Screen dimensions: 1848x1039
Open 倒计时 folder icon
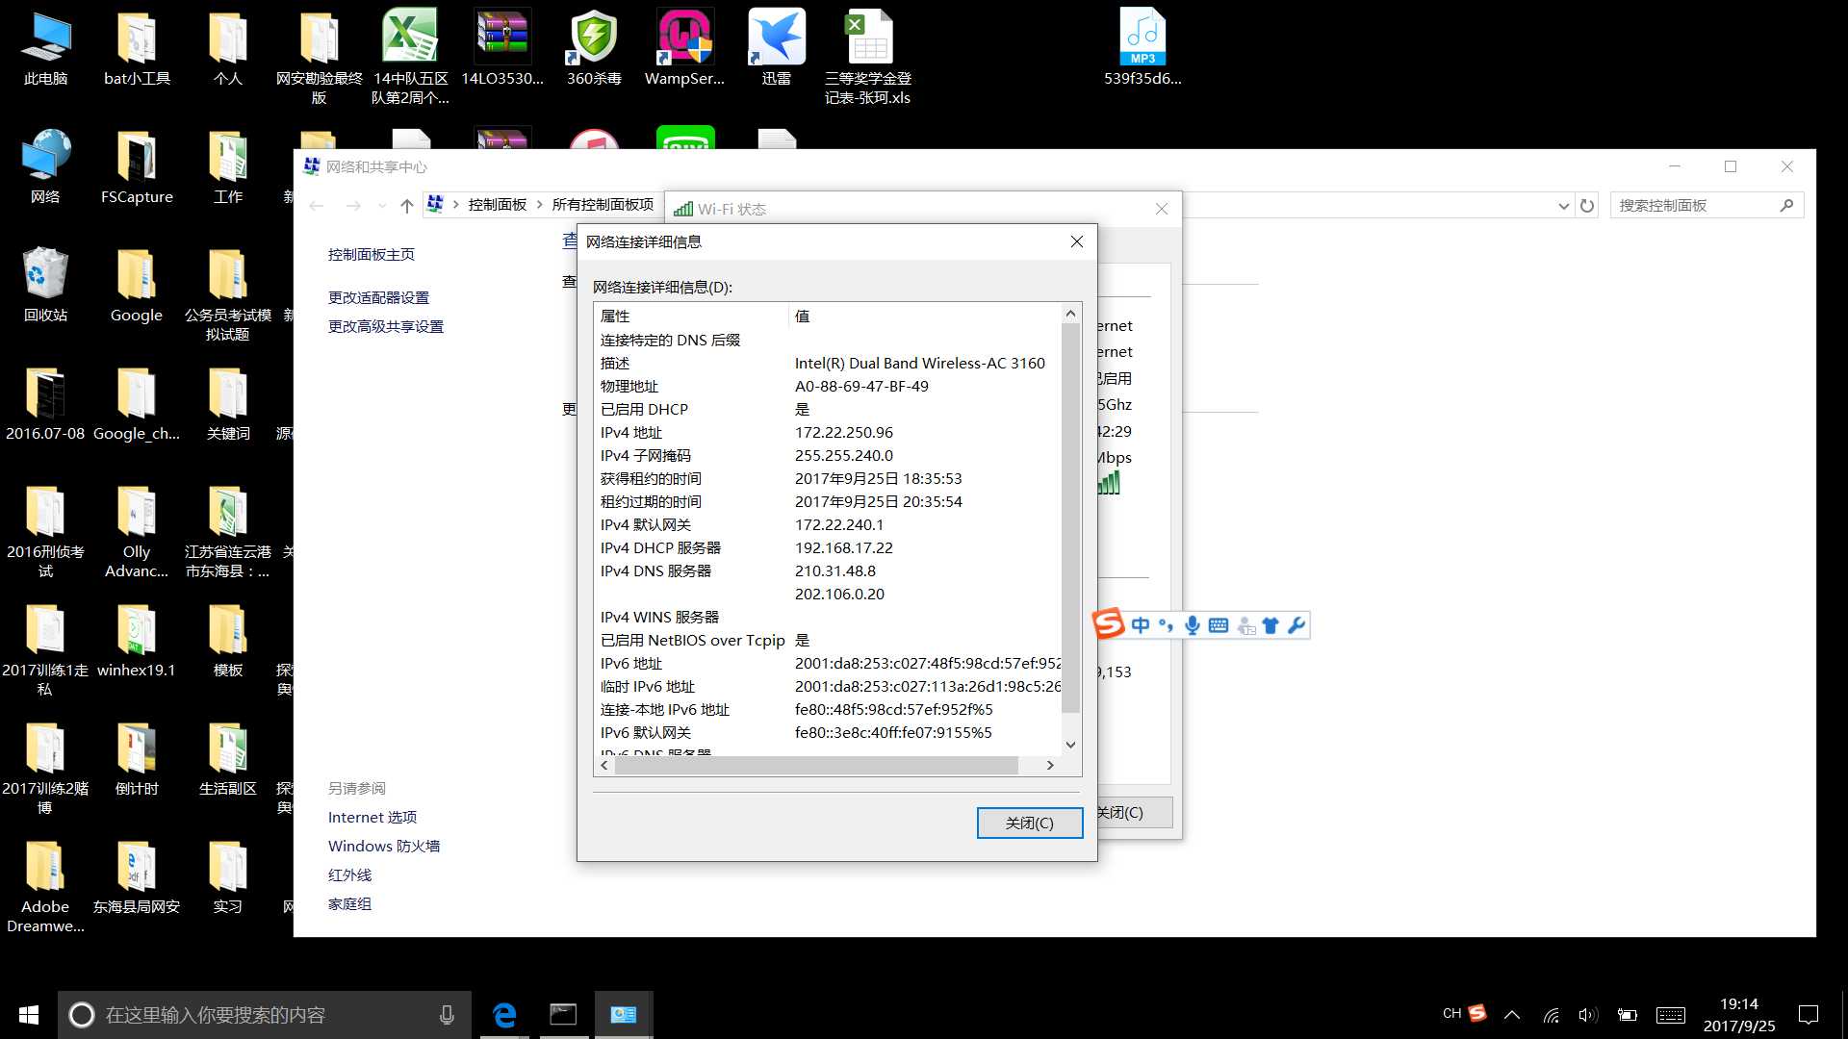[x=137, y=758]
